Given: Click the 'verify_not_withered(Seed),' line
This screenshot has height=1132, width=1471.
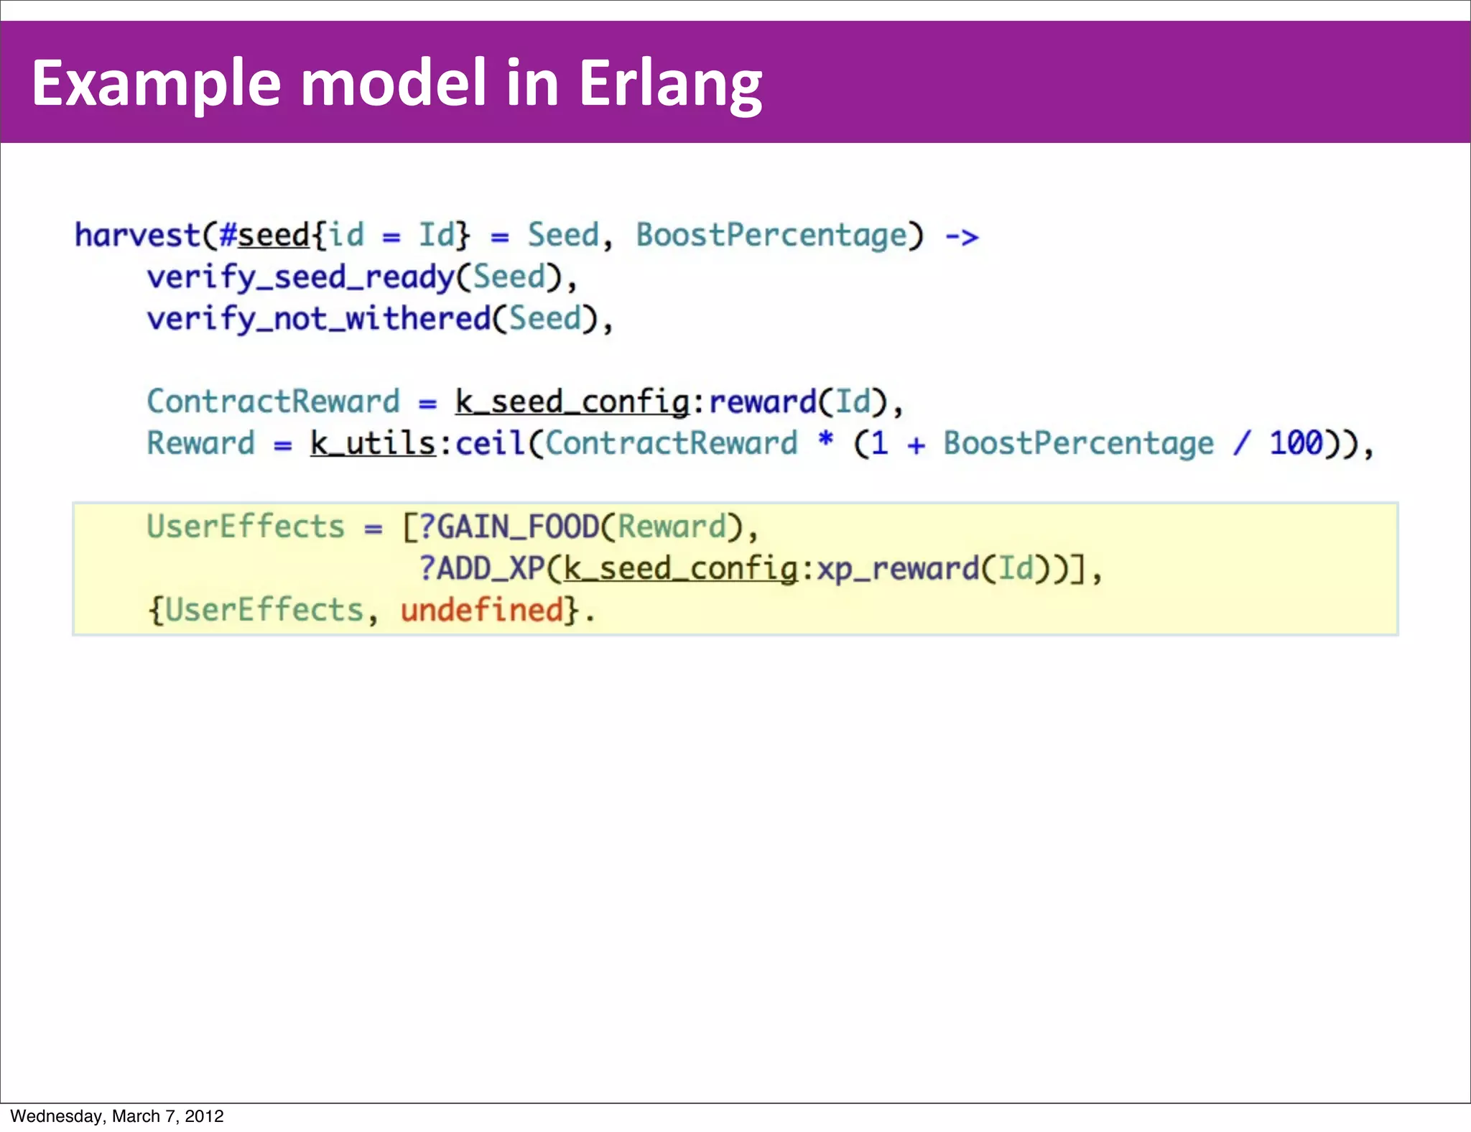Looking at the screenshot, I should pos(380,320).
